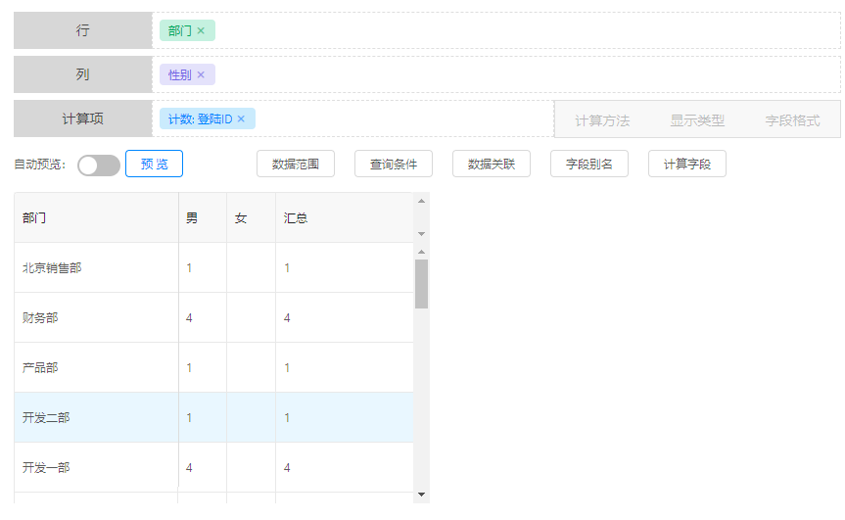The height and width of the screenshot is (520, 845).
Task: Click the 财务部 male count value 4
Action: [189, 317]
